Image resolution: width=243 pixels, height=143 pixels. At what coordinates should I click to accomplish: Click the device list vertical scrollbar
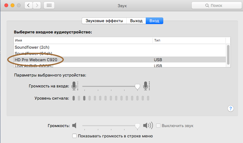228,55
